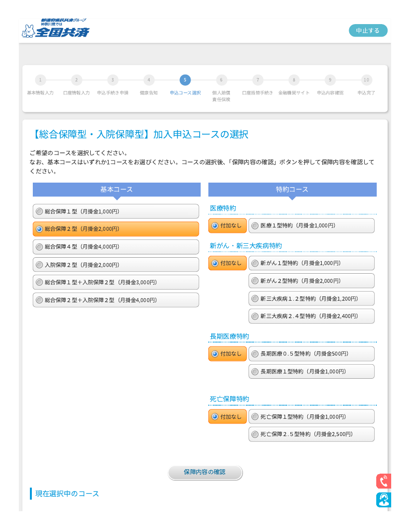
Task: Open the phone contact icon
Action: (x=383, y=481)
